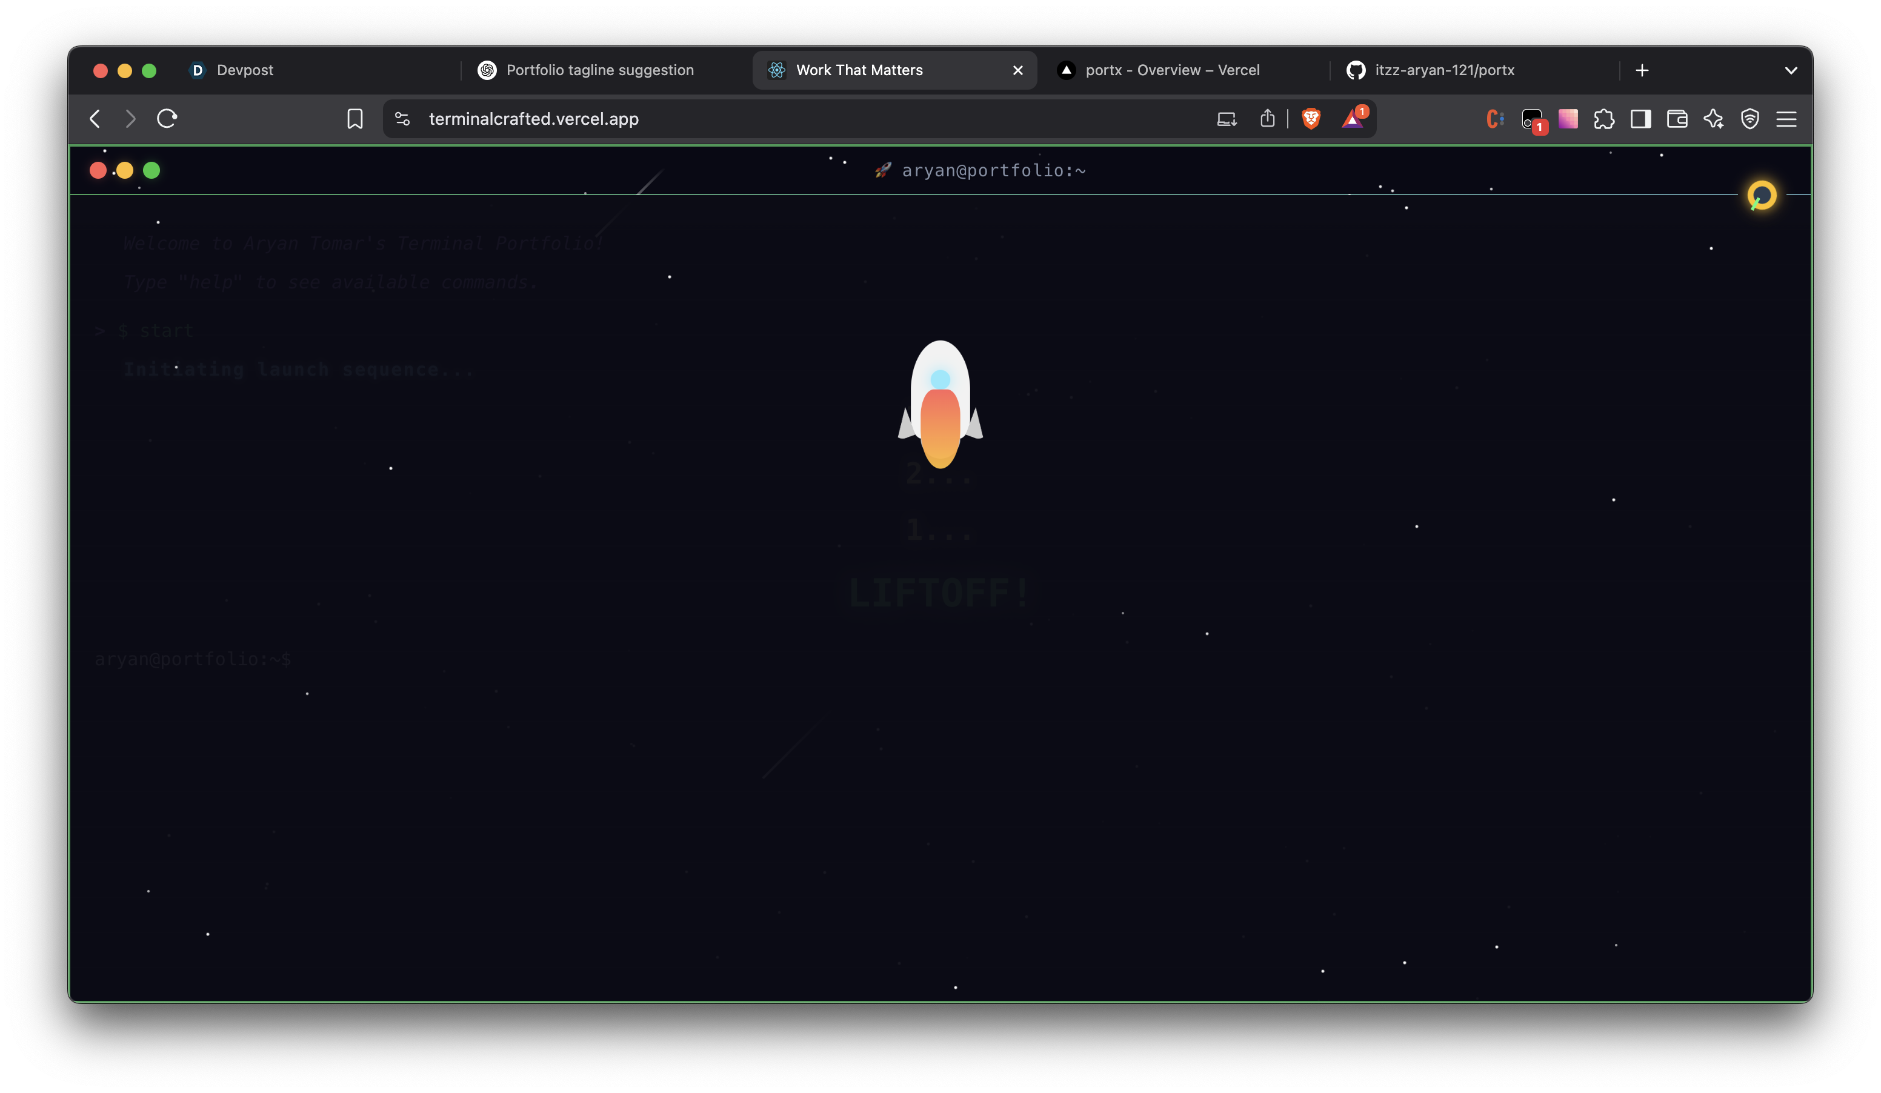Toggle the browser sidebar panel
The width and height of the screenshot is (1881, 1093).
pyautogui.click(x=1640, y=119)
